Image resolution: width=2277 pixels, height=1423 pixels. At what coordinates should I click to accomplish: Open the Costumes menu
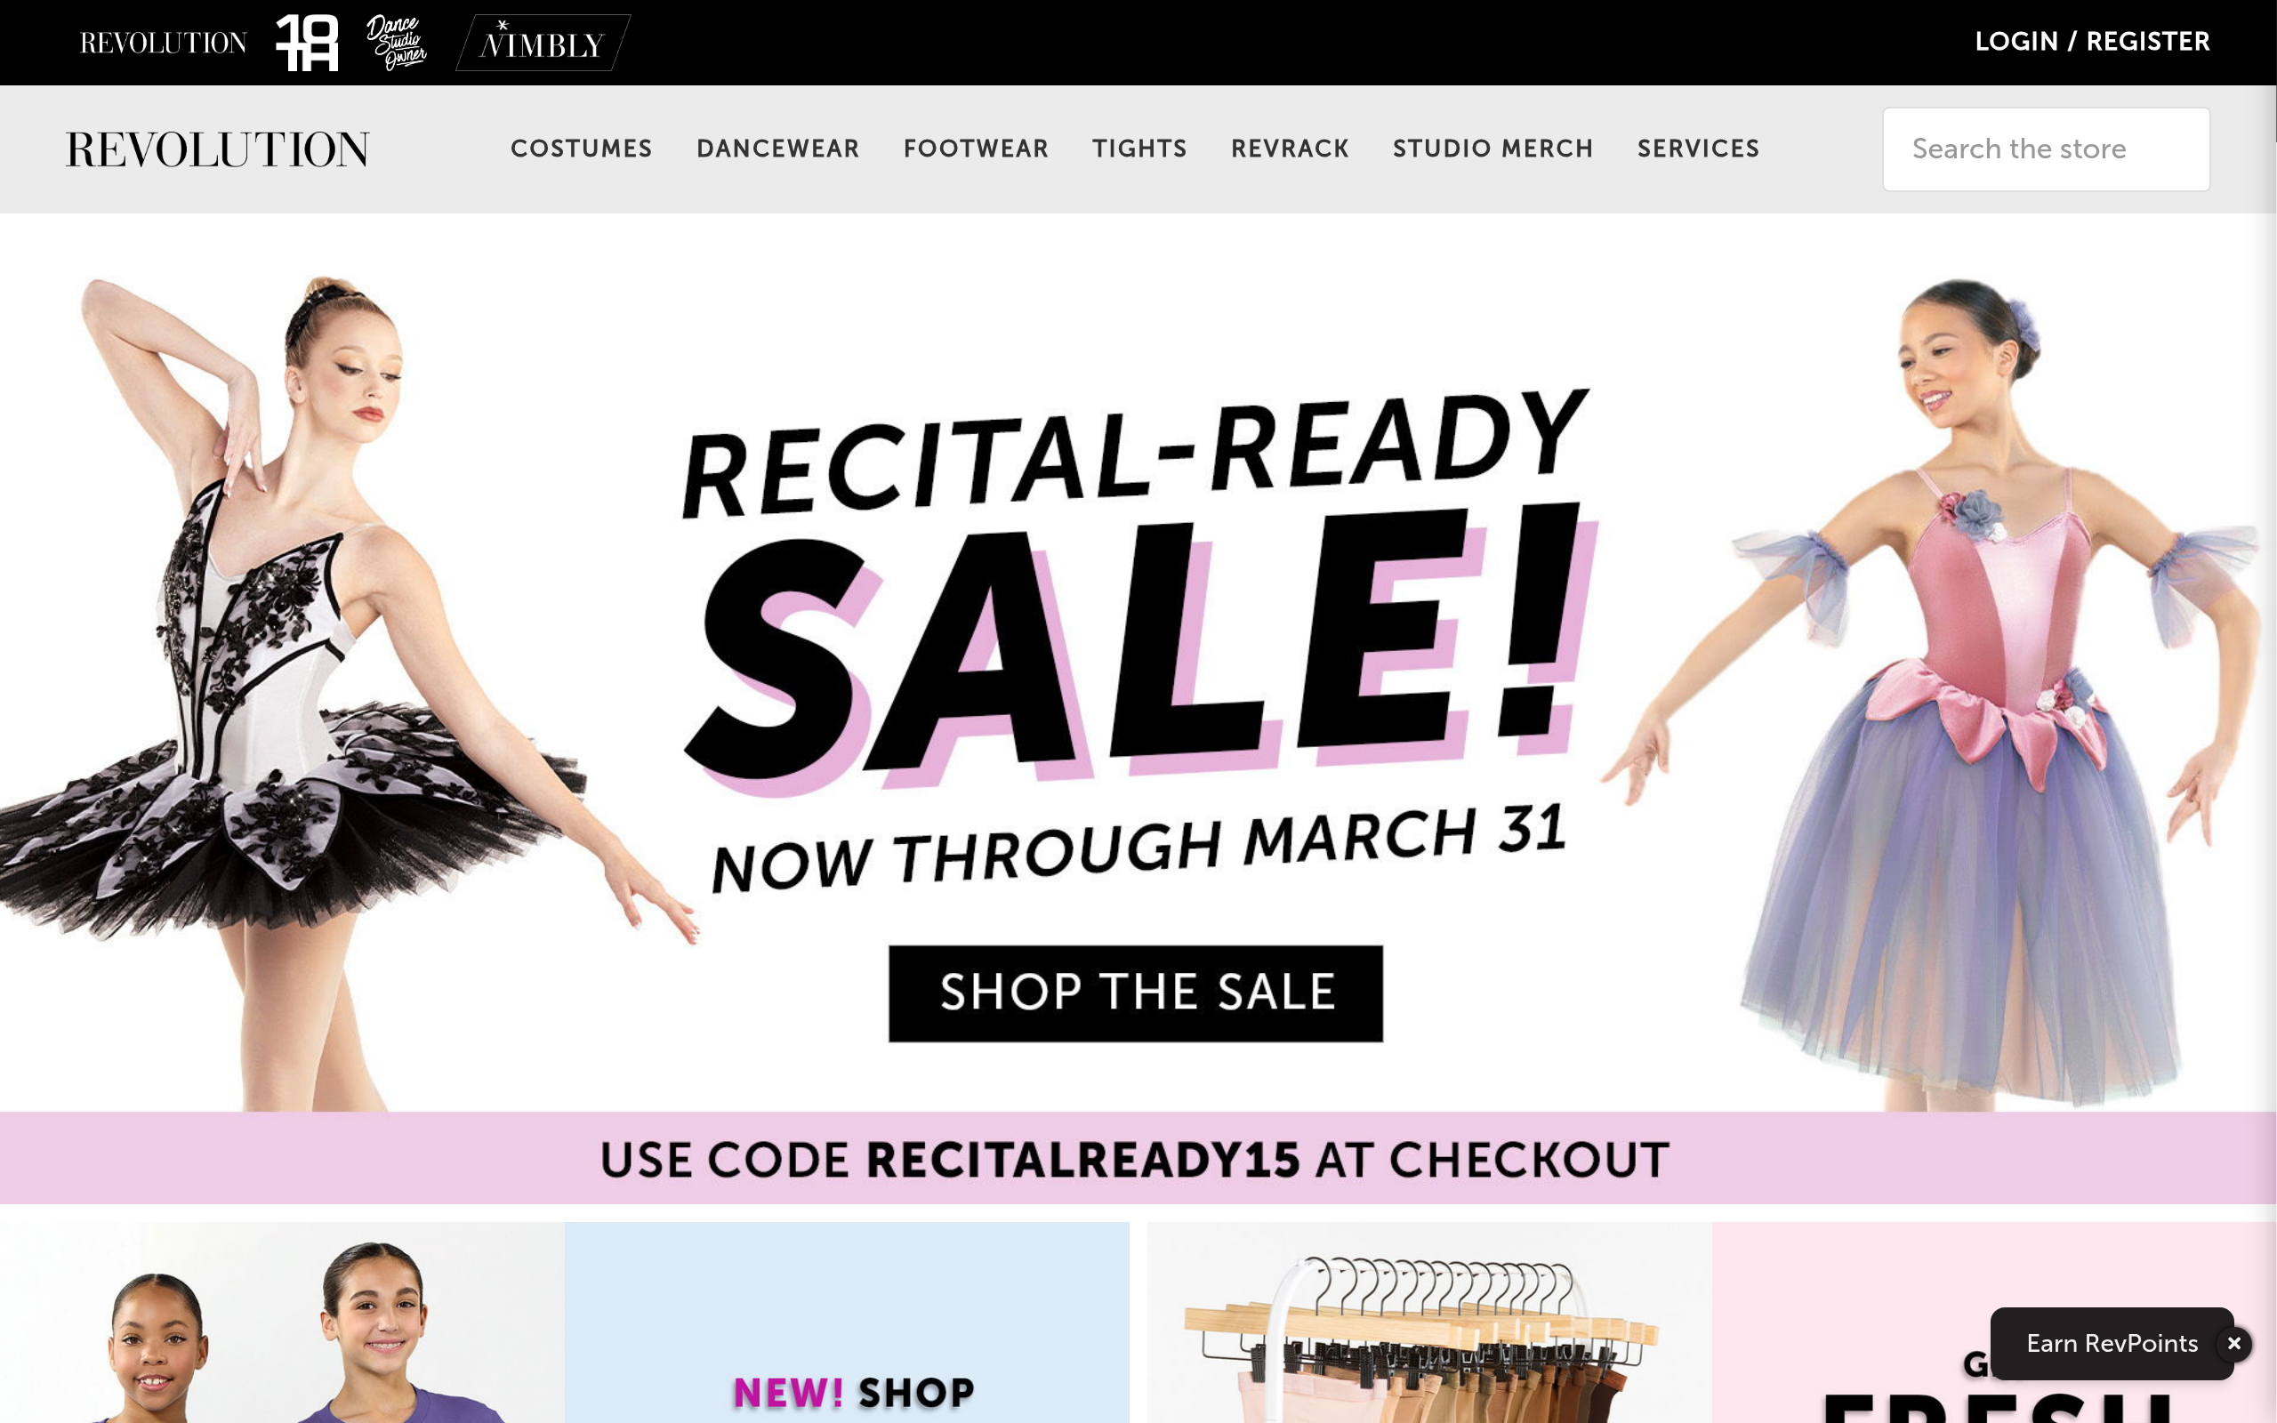(x=582, y=149)
